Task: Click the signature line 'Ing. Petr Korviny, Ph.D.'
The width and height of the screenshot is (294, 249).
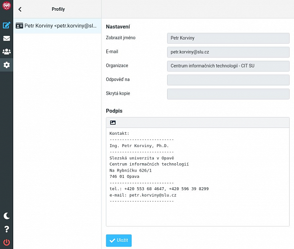Action: 139,146
